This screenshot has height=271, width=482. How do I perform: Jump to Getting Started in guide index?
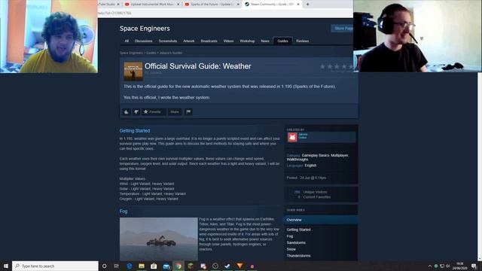tap(298, 230)
